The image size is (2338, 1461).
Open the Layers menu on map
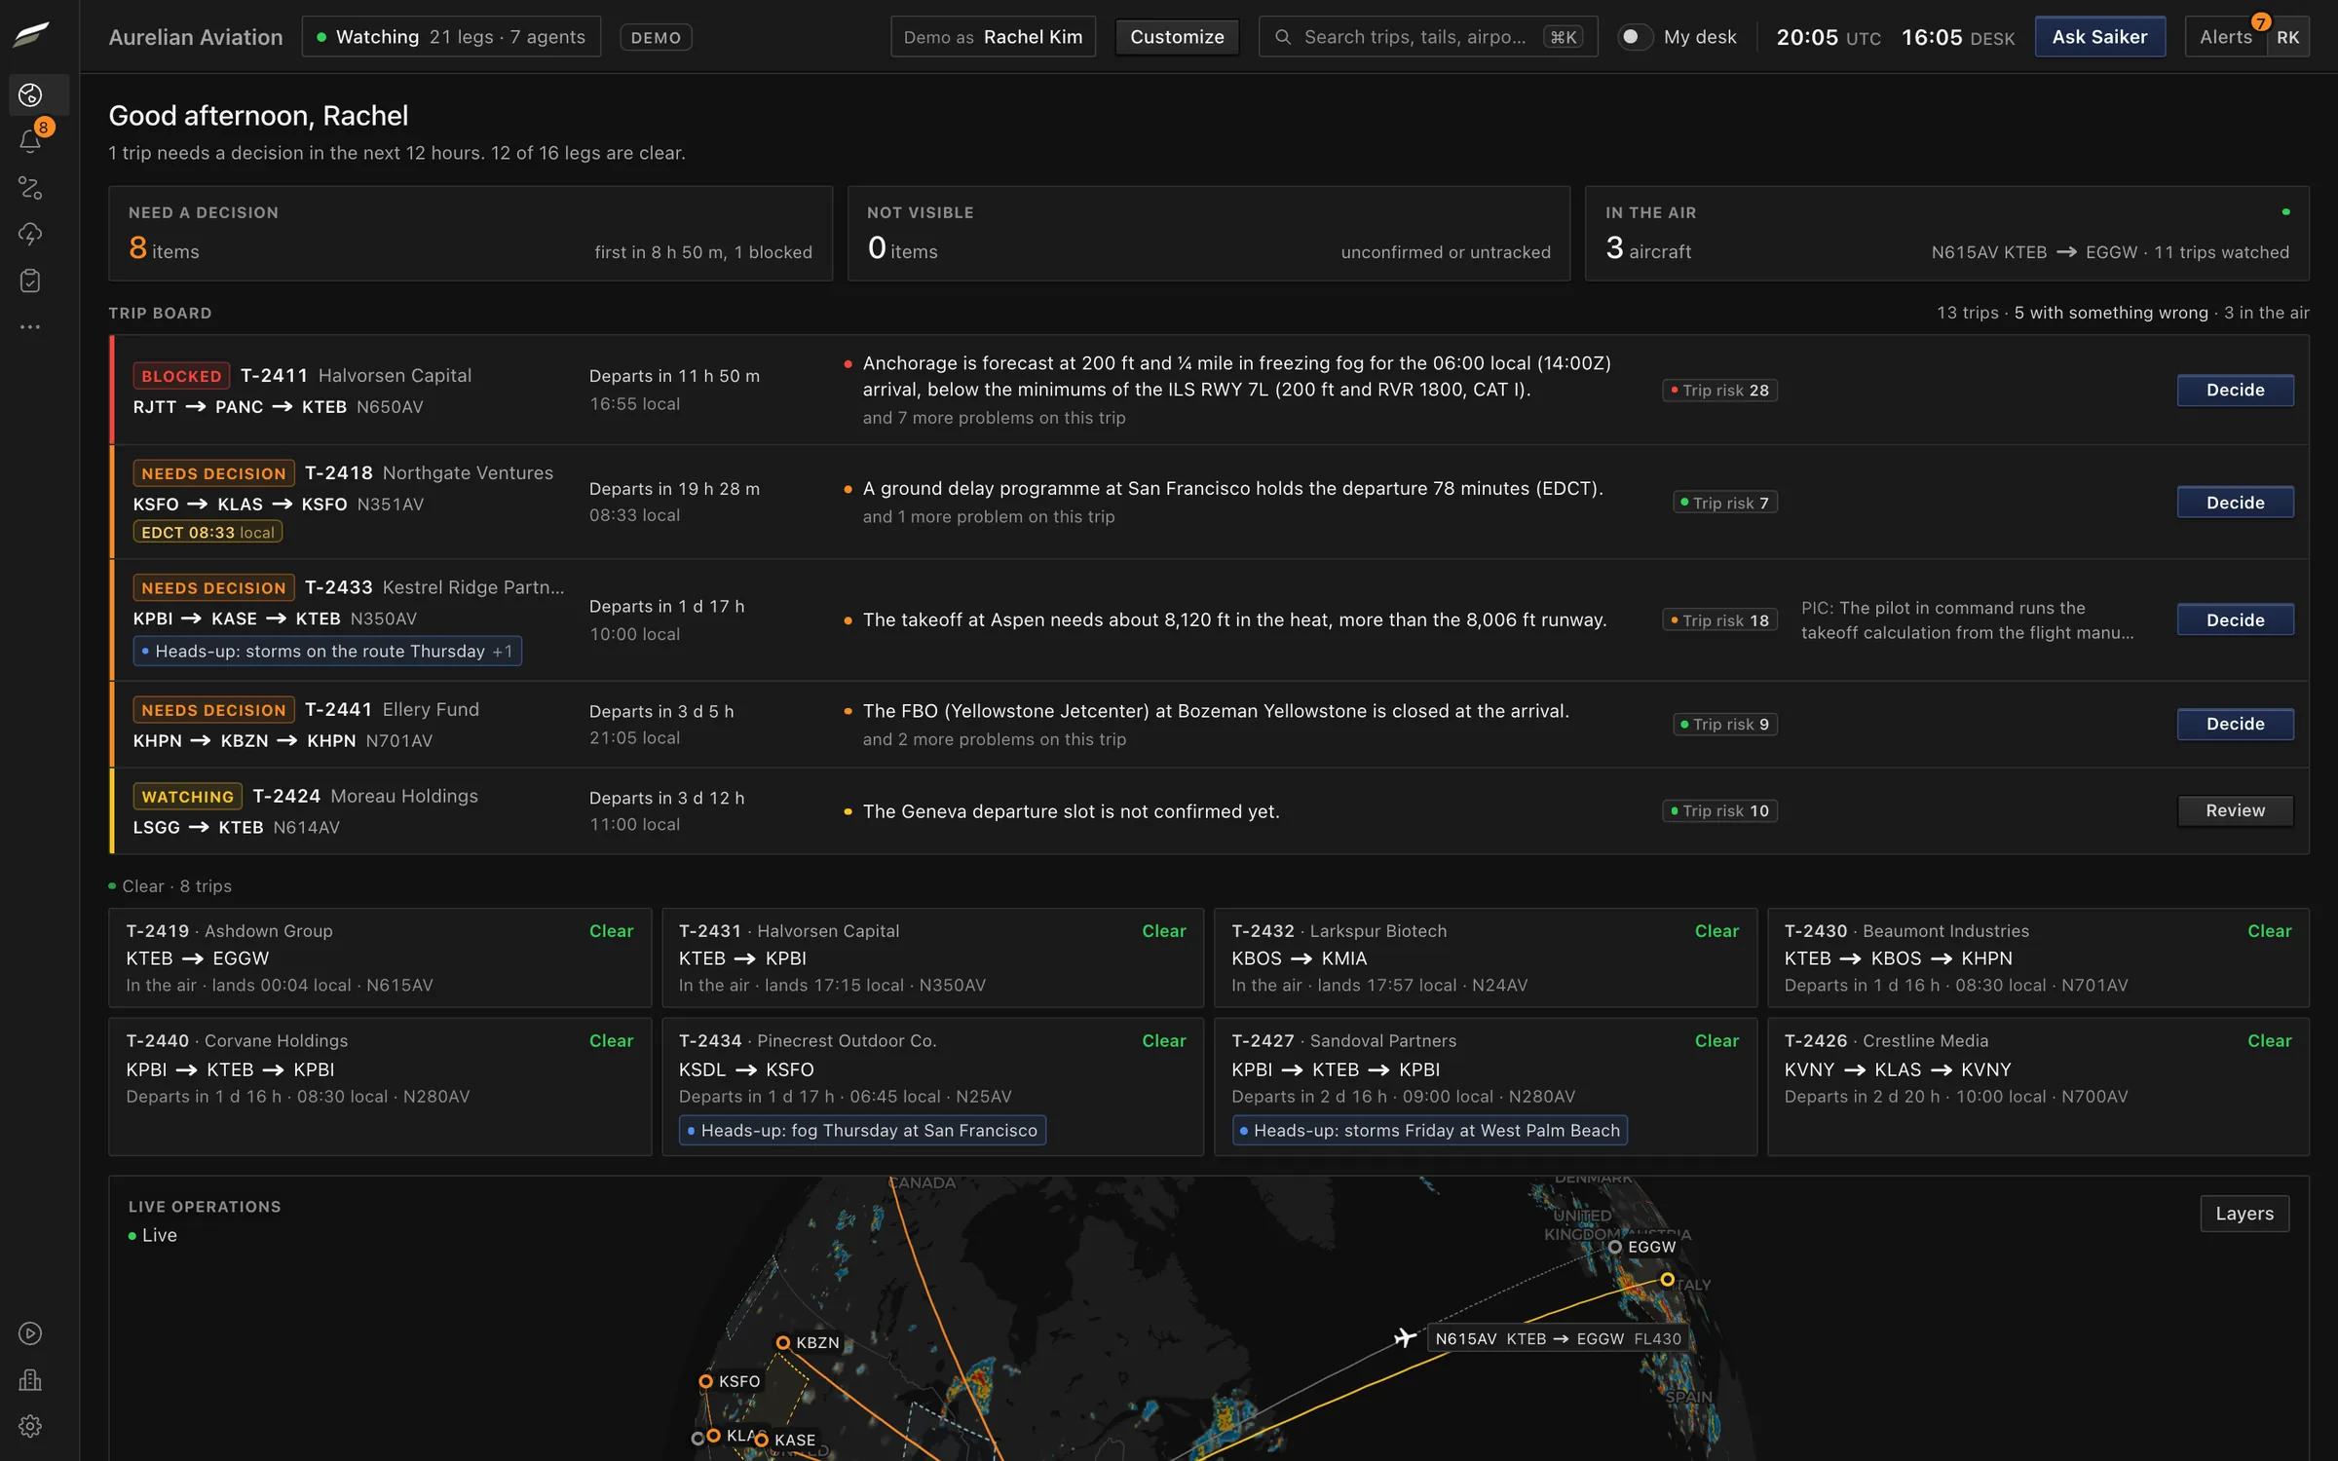point(2244,1213)
